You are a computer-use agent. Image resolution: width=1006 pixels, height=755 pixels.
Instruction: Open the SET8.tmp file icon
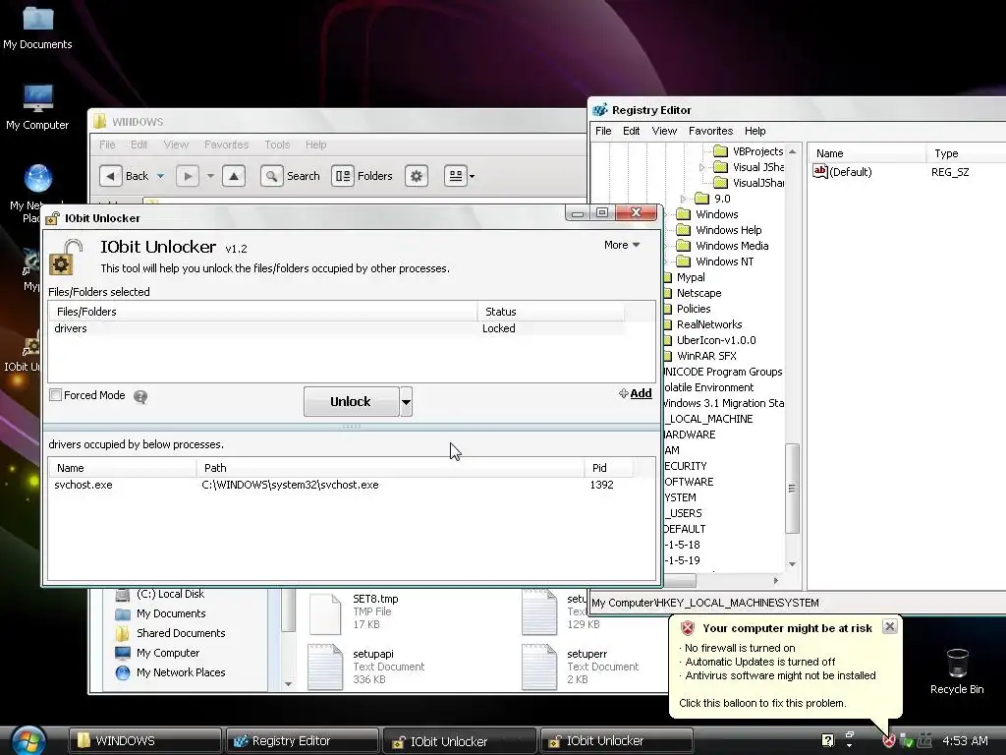tap(325, 613)
